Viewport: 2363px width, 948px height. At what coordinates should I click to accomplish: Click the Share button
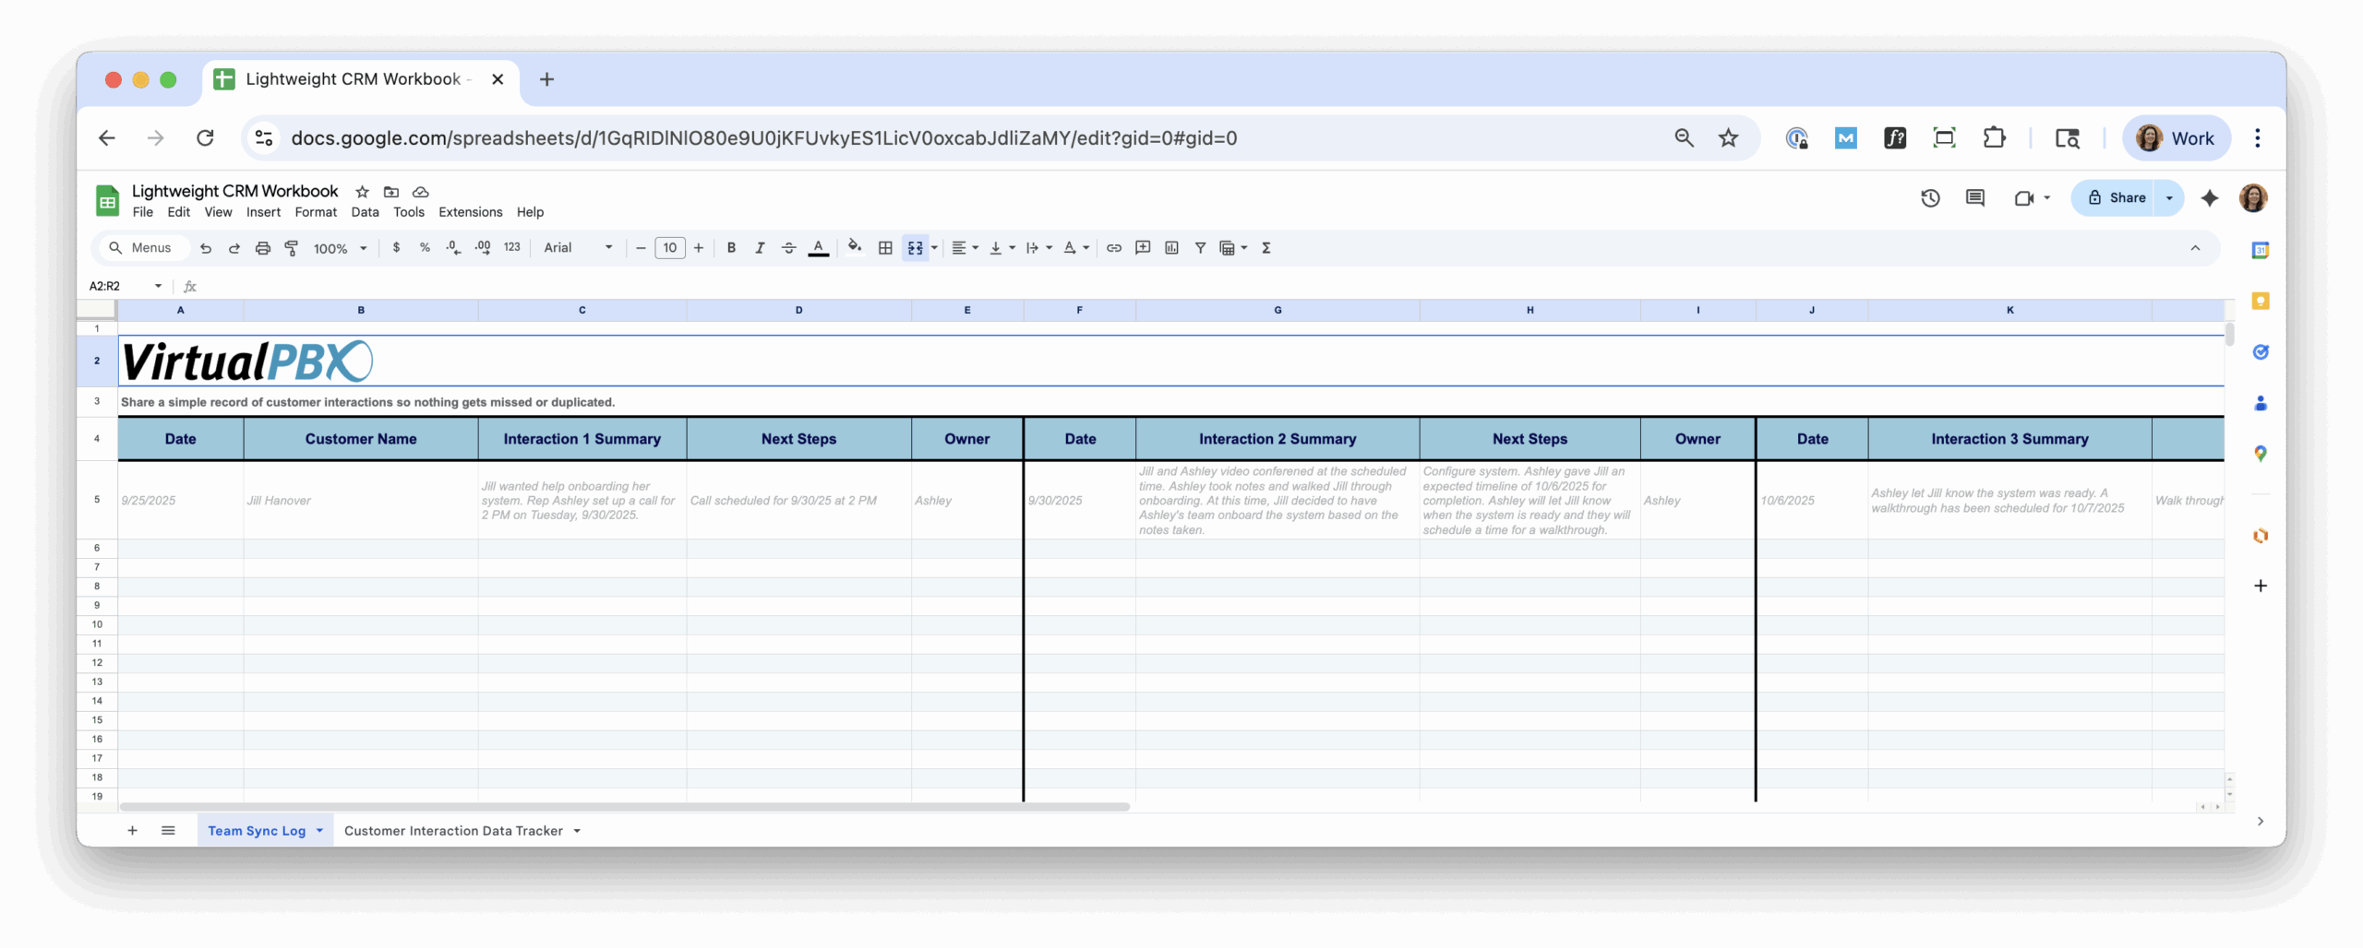click(x=2117, y=198)
